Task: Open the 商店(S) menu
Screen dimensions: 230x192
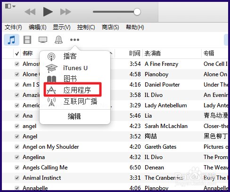Action: coord(110,27)
